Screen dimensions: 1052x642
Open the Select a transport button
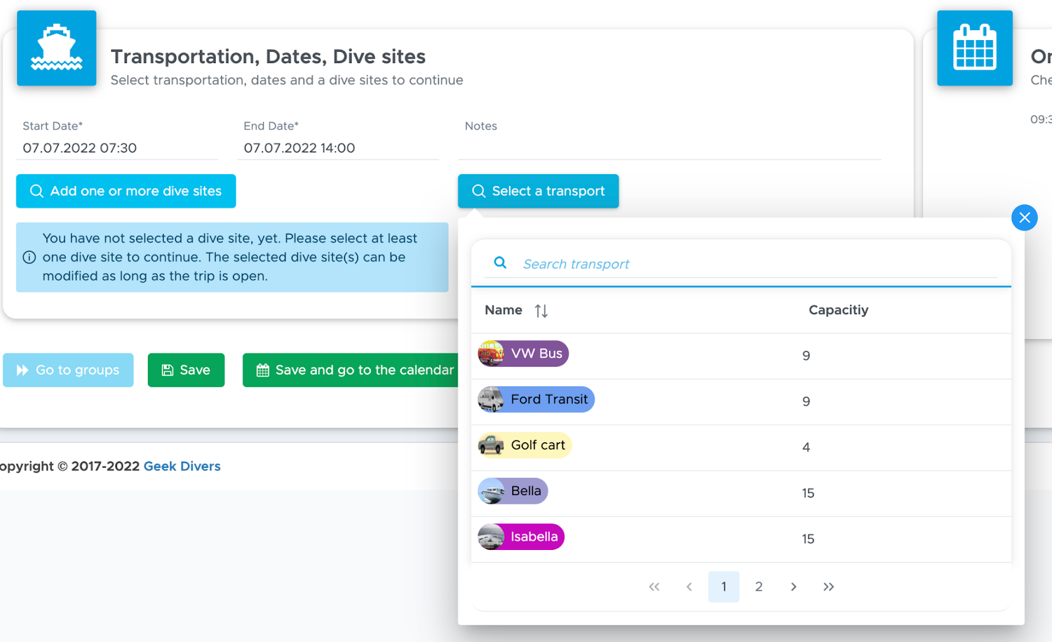(538, 191)
